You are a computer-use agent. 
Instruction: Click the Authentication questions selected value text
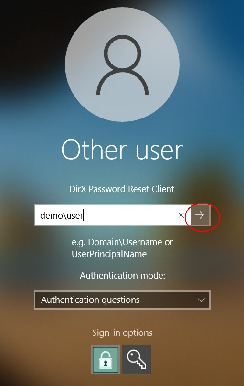point(90,300)
